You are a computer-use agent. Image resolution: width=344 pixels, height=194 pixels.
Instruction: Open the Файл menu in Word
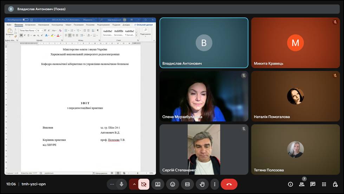click(x=9, y=25)
